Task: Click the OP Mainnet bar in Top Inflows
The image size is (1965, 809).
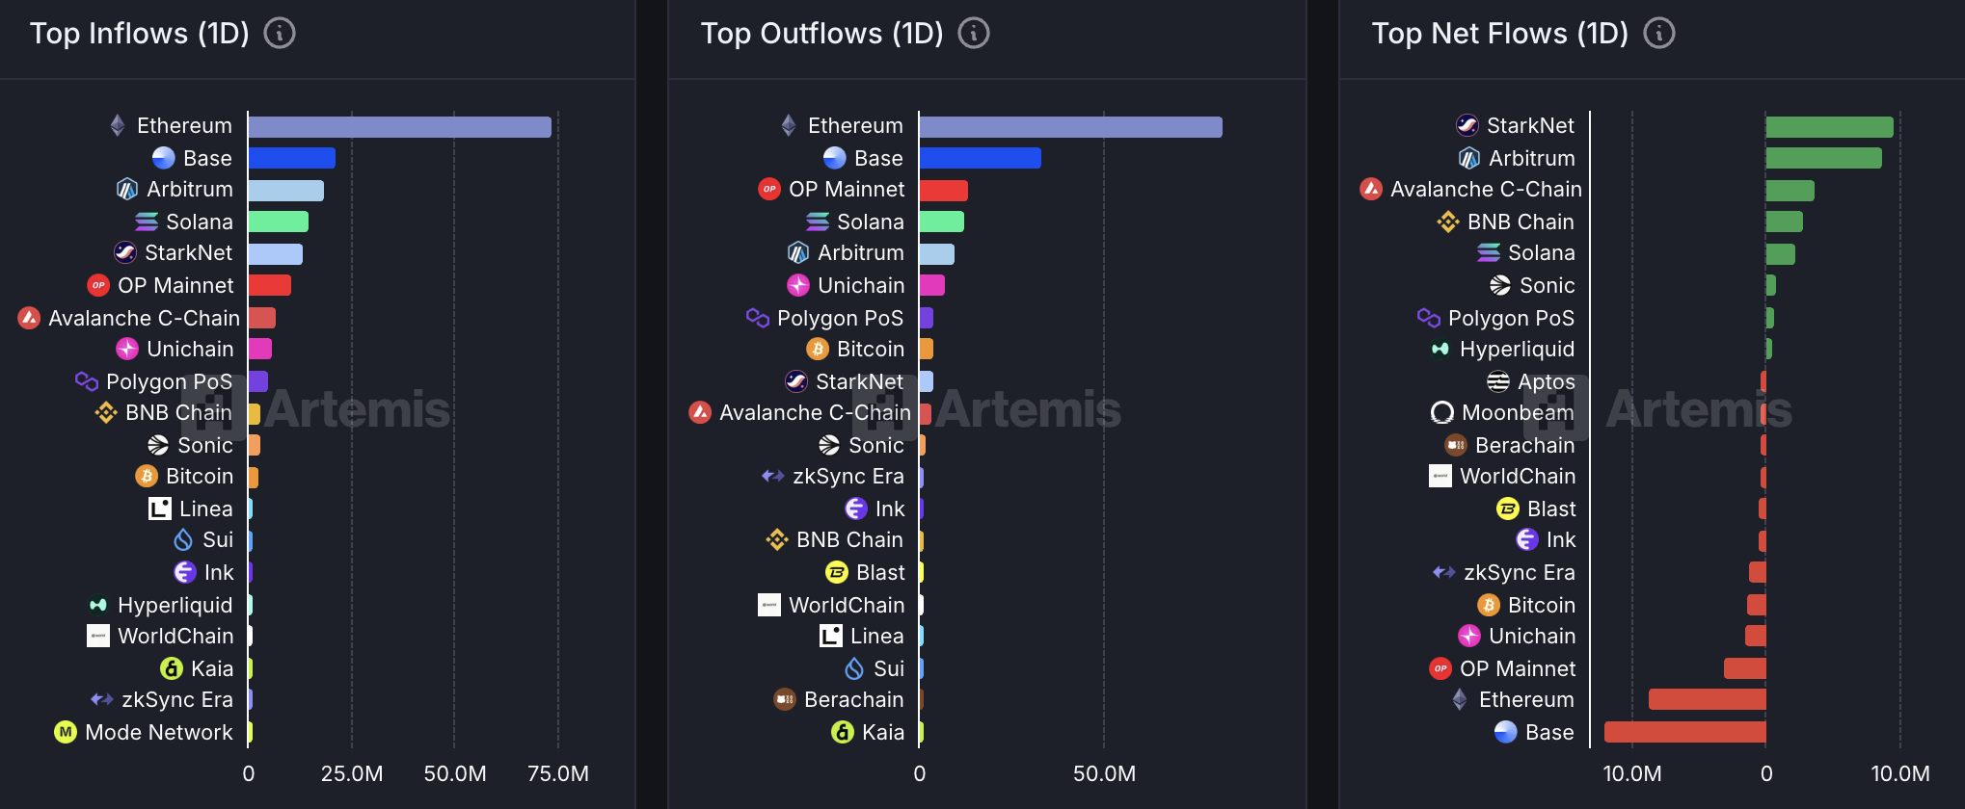Action: 270,285
